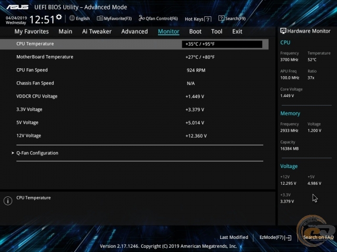
Task: Go to the Exit tab
Action: pos(237,31)
